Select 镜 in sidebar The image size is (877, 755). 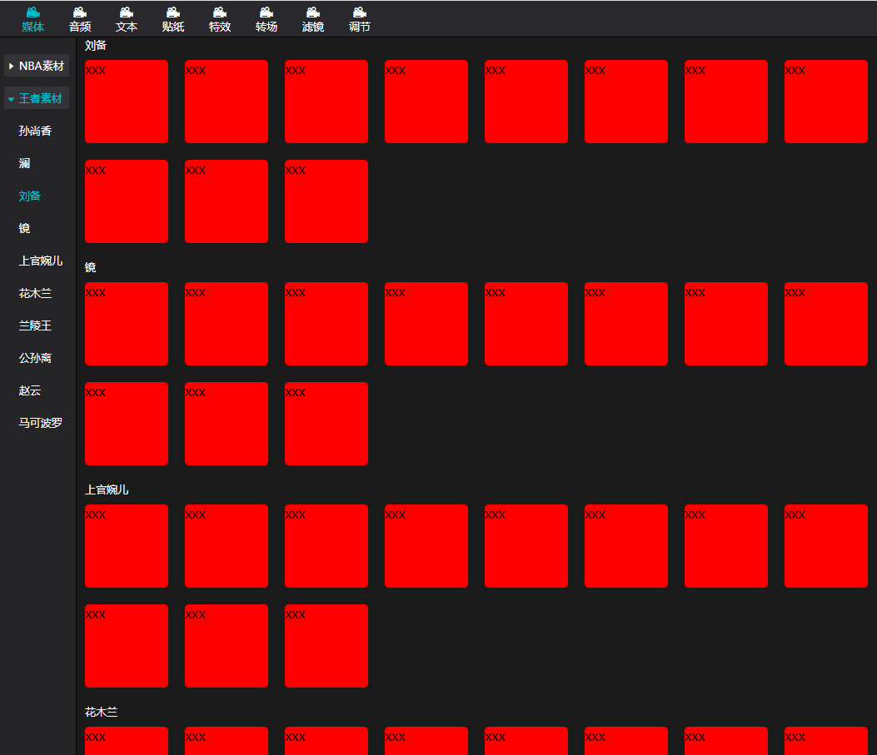[24, 228]
